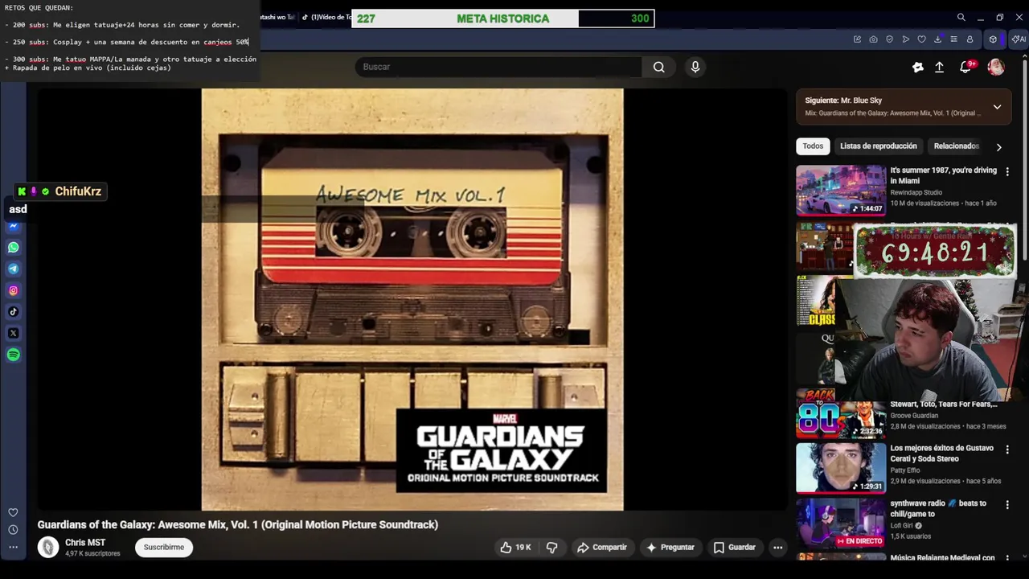The height and width of the screenshot is (579, 1029).
Task: Click the bookmark heart icon in address bar
Action: (921, 39)
